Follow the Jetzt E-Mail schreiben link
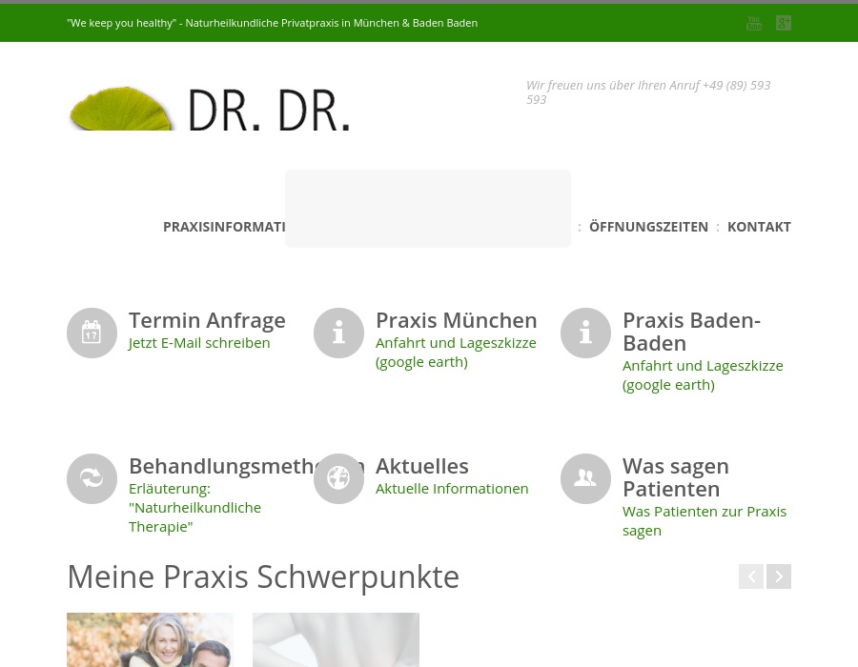The width and height of the screenshot is (858, 667). click(x=199, y=343)
